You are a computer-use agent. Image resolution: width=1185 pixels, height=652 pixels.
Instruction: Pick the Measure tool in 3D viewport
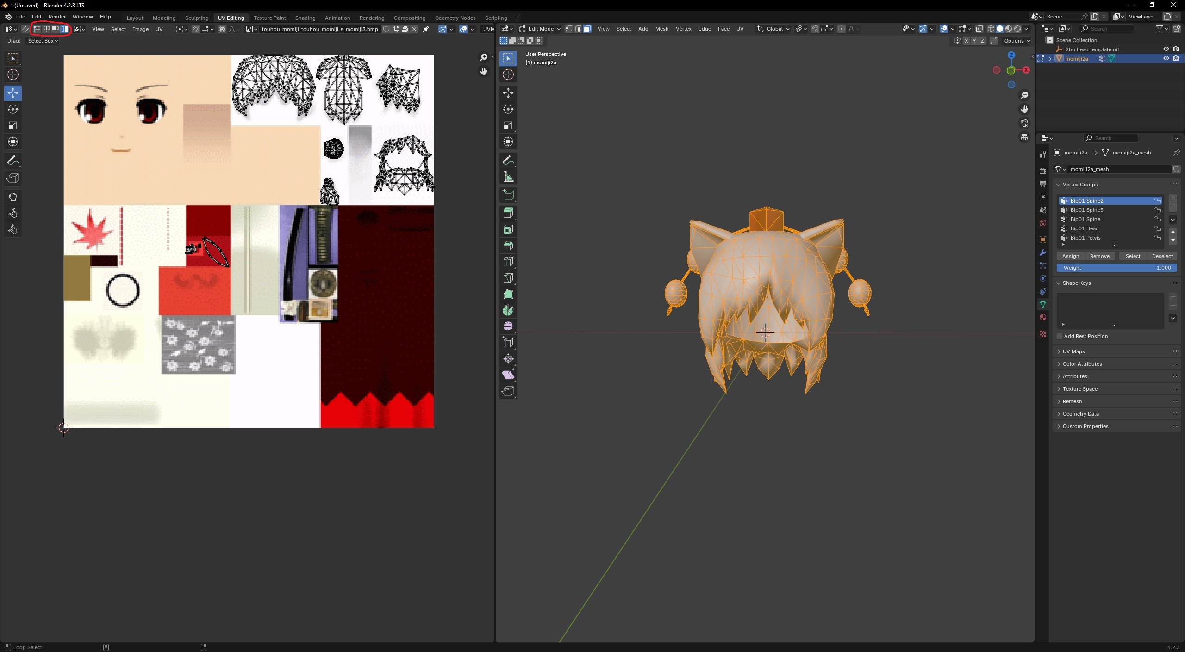pyautogui.click(x=508, y=177)
